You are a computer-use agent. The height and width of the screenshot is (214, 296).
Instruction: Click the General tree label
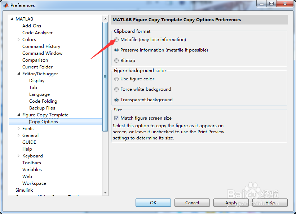pos(30,135)
